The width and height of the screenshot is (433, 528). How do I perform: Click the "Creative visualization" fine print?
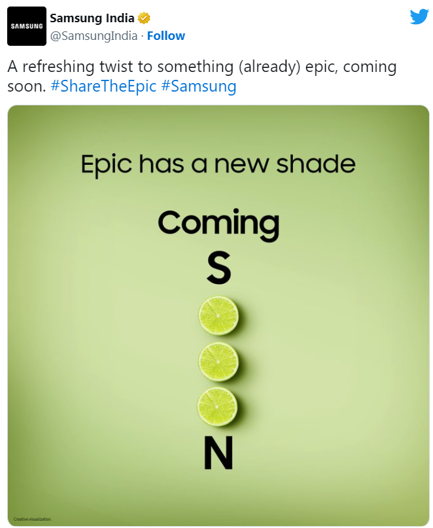tap(33, 519)
